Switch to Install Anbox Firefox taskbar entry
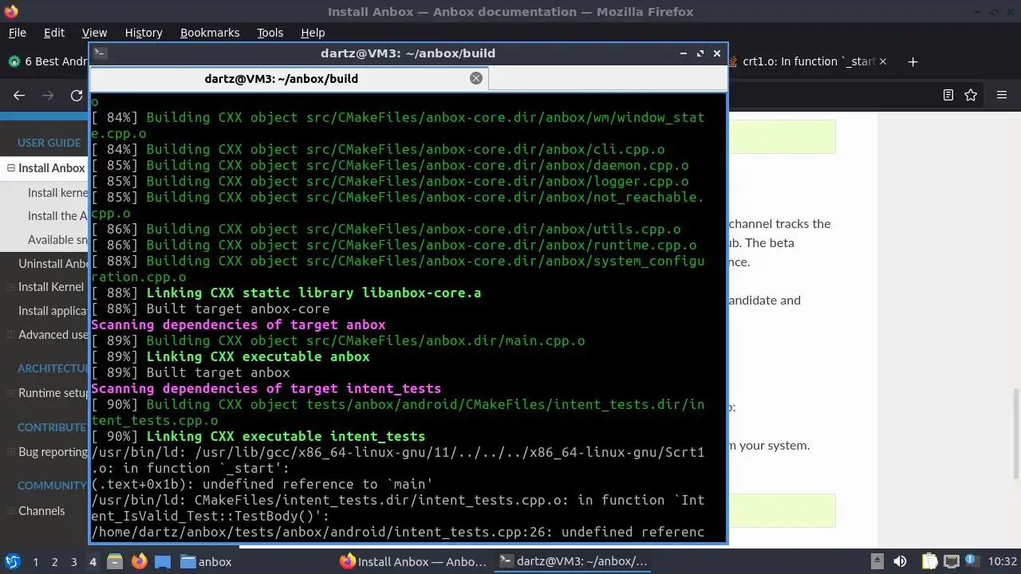This screenshot has width=1021, height=574. (x=412, y=561)
